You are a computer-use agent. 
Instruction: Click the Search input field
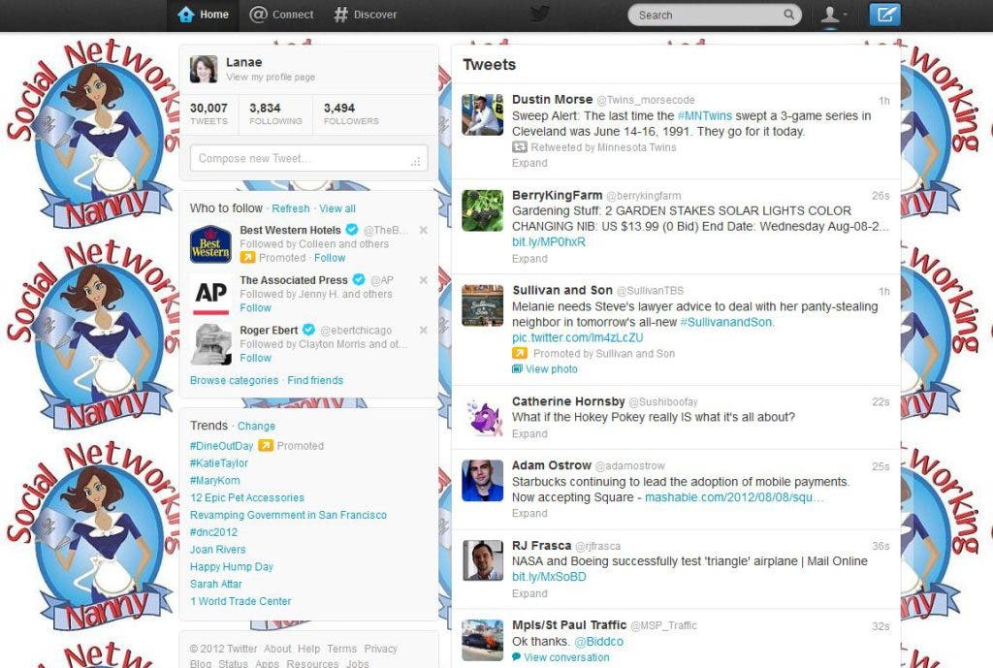[x=715, y=15]
